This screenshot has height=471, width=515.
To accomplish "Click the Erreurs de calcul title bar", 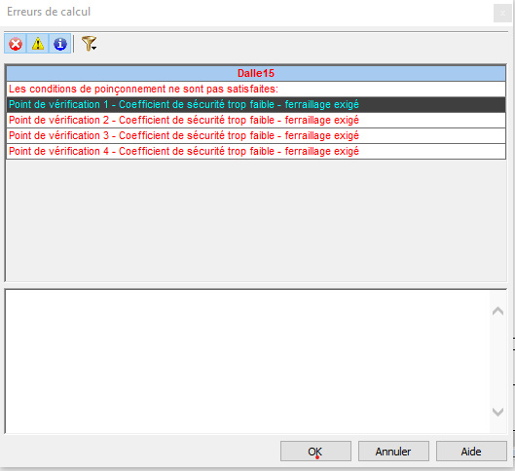I will coord(246,12).
